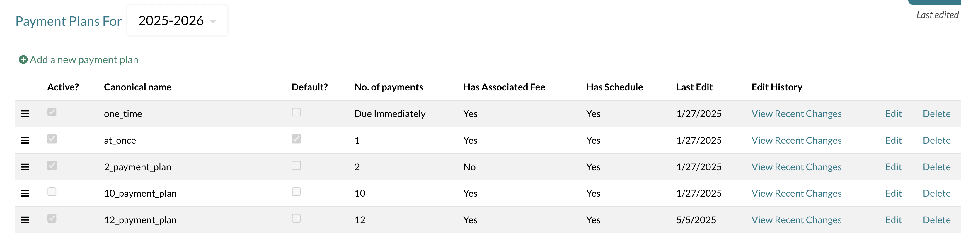
Task: Toggle Default checkbox on 12_payment_plan row
Action: pyautogui.click(x=296, y=218)
